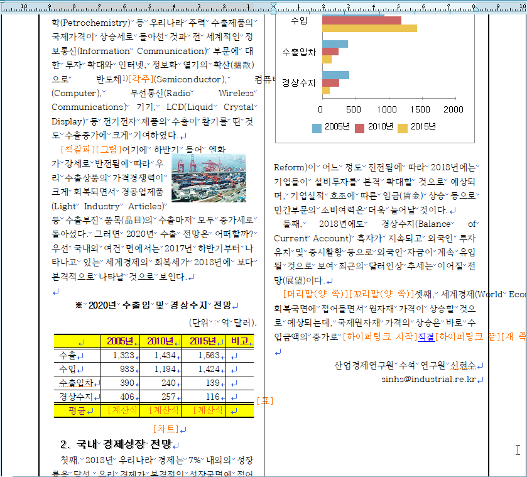Click the red 2010년 legend swatch
The image size is (527, 477).
(x=360, y=128)
